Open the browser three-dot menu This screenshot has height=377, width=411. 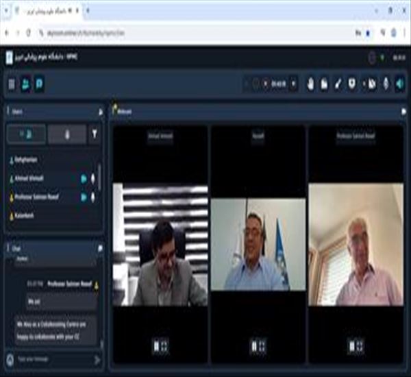point(405,33)
